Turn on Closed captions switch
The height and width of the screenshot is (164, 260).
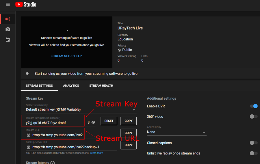pyautogui.click(x=254, y=143)
